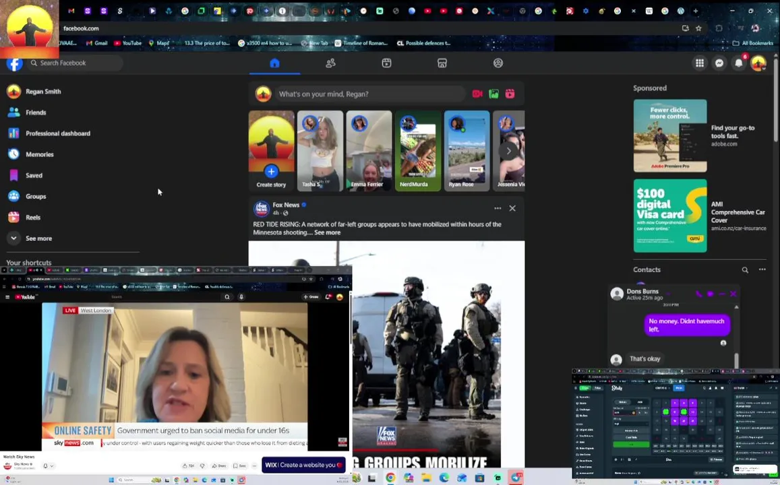Open the Adobe Premiere Pro sponsored ad

tap(670, 135)
